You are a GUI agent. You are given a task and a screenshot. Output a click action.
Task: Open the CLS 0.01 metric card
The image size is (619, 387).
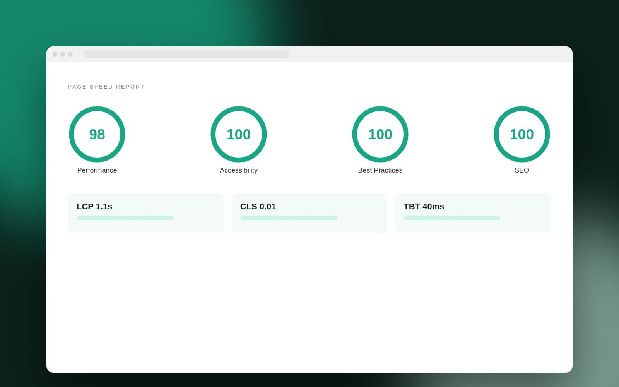point(309,213)
